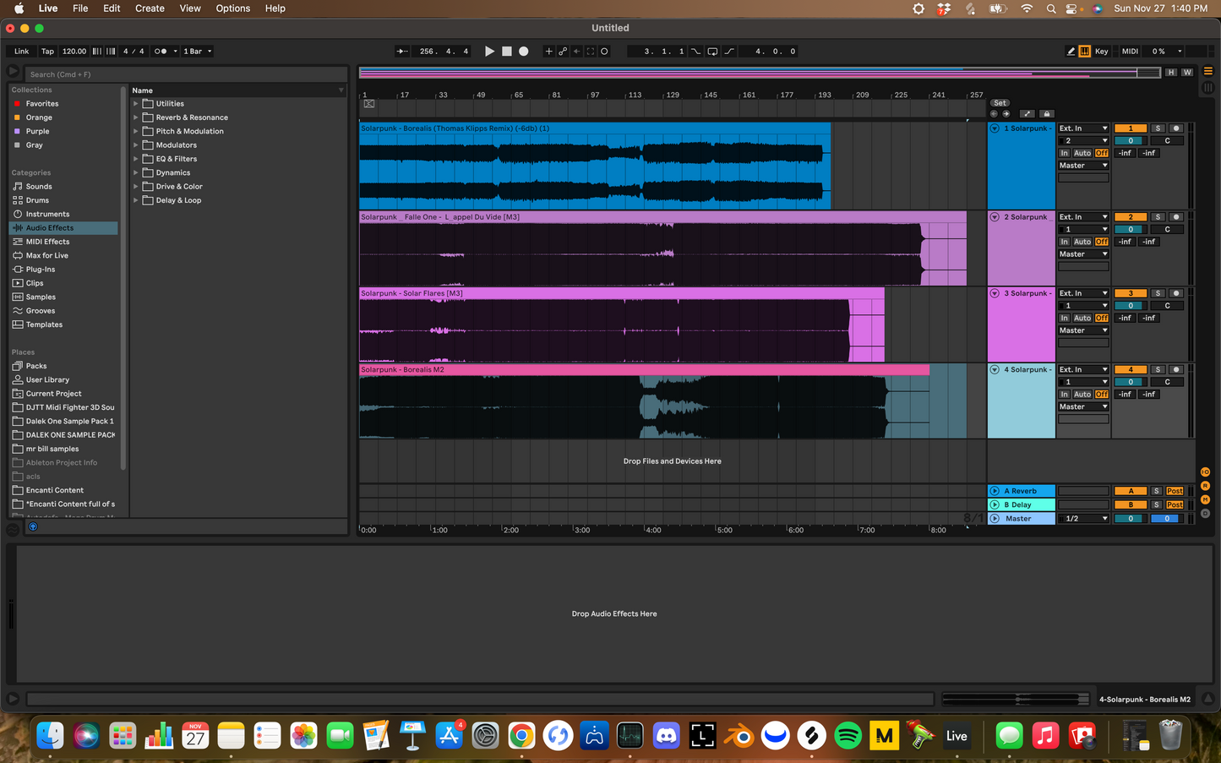The width and height of the screenshot is (1221, 763).
Task: Click the Set locator button
Action: (x=1000, y=103)
